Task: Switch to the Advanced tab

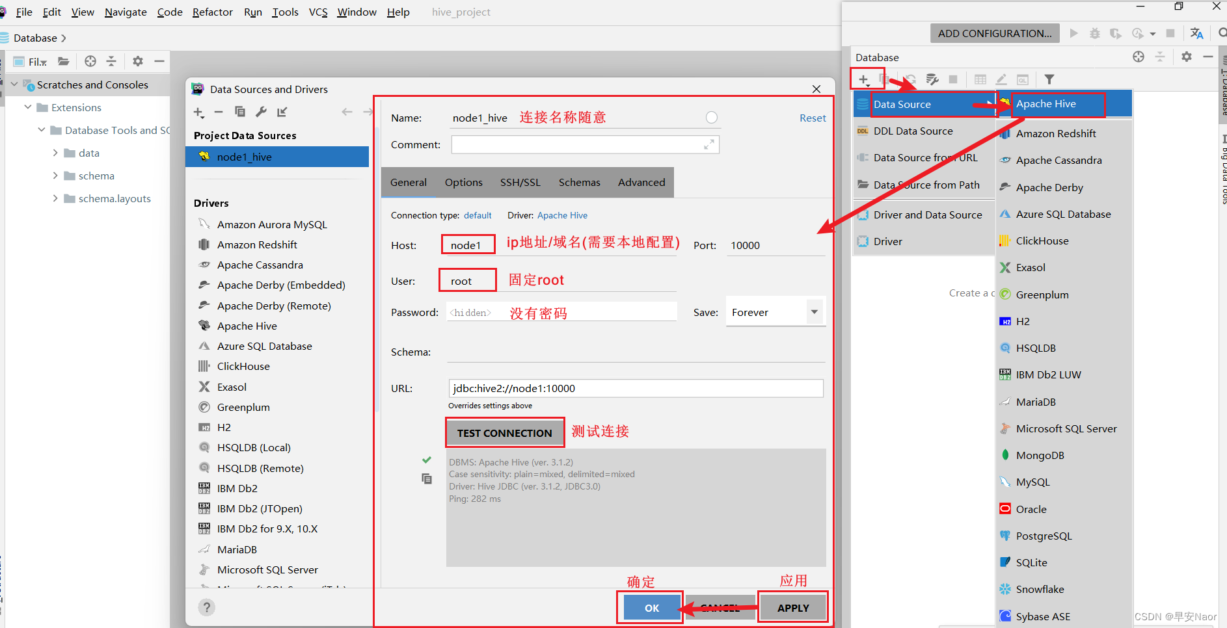Action: coord(641,182)
